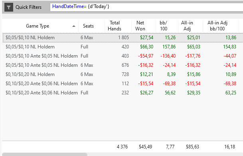Click the $66,30 Net Won cell
Image resolution: width=243 pixels, height=156 pixels.
(146, 47)
